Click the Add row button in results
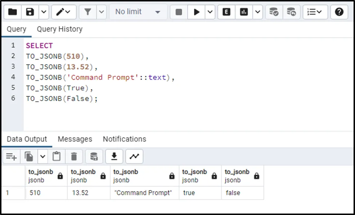Image resolution: width=355 pixels, height=215 pixels. pyautogui.click(x=12, y=156)
